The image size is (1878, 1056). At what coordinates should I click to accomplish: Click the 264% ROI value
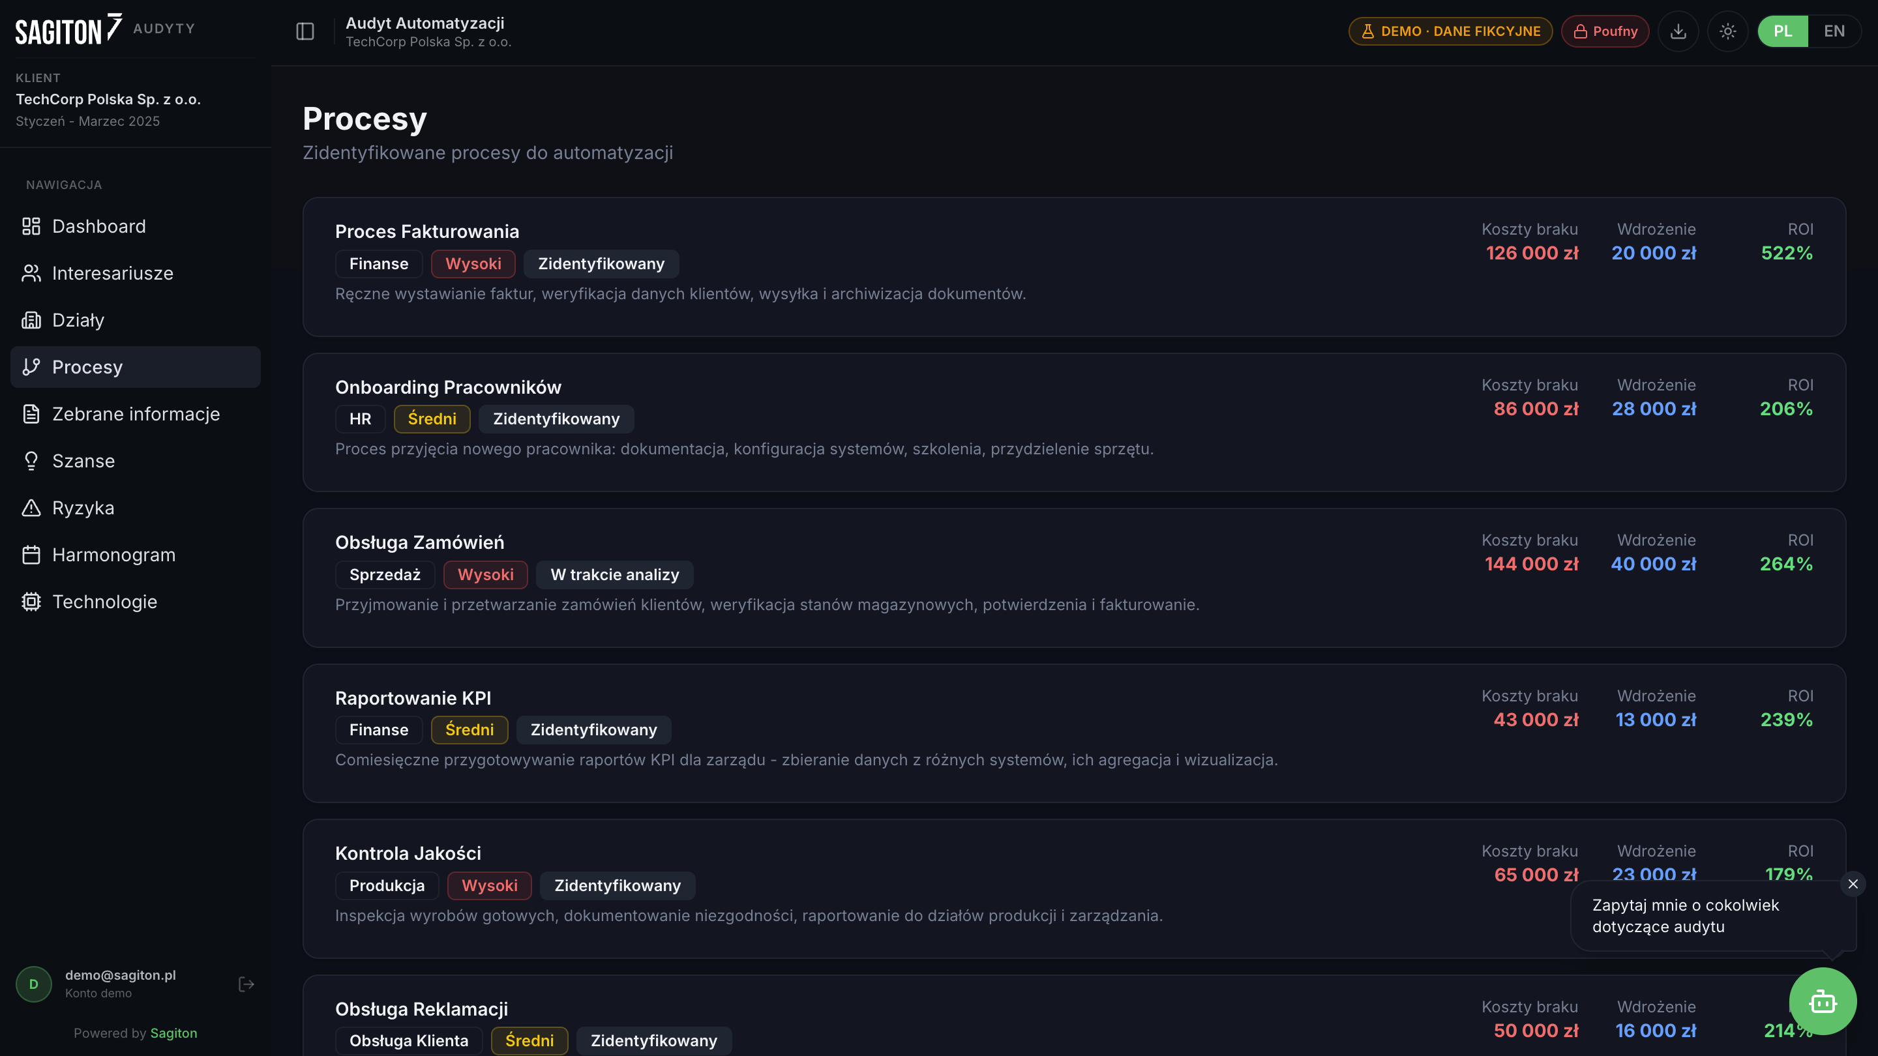coord(1786,564)
